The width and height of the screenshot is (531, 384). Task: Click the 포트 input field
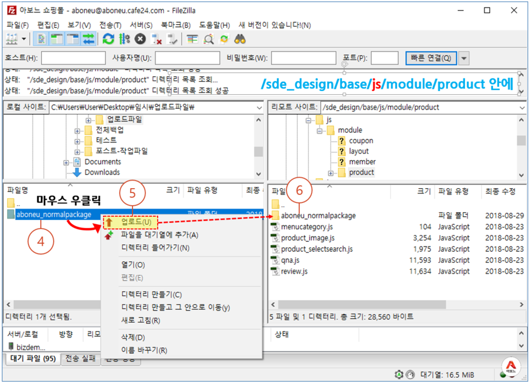[x=384, y=58]
